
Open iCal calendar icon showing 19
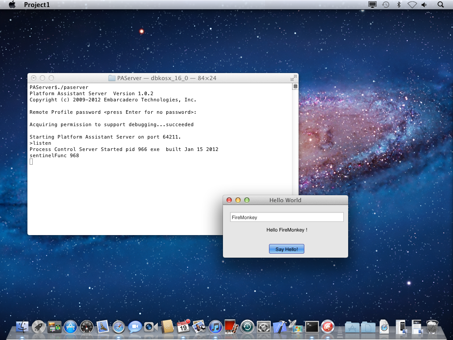183,327
